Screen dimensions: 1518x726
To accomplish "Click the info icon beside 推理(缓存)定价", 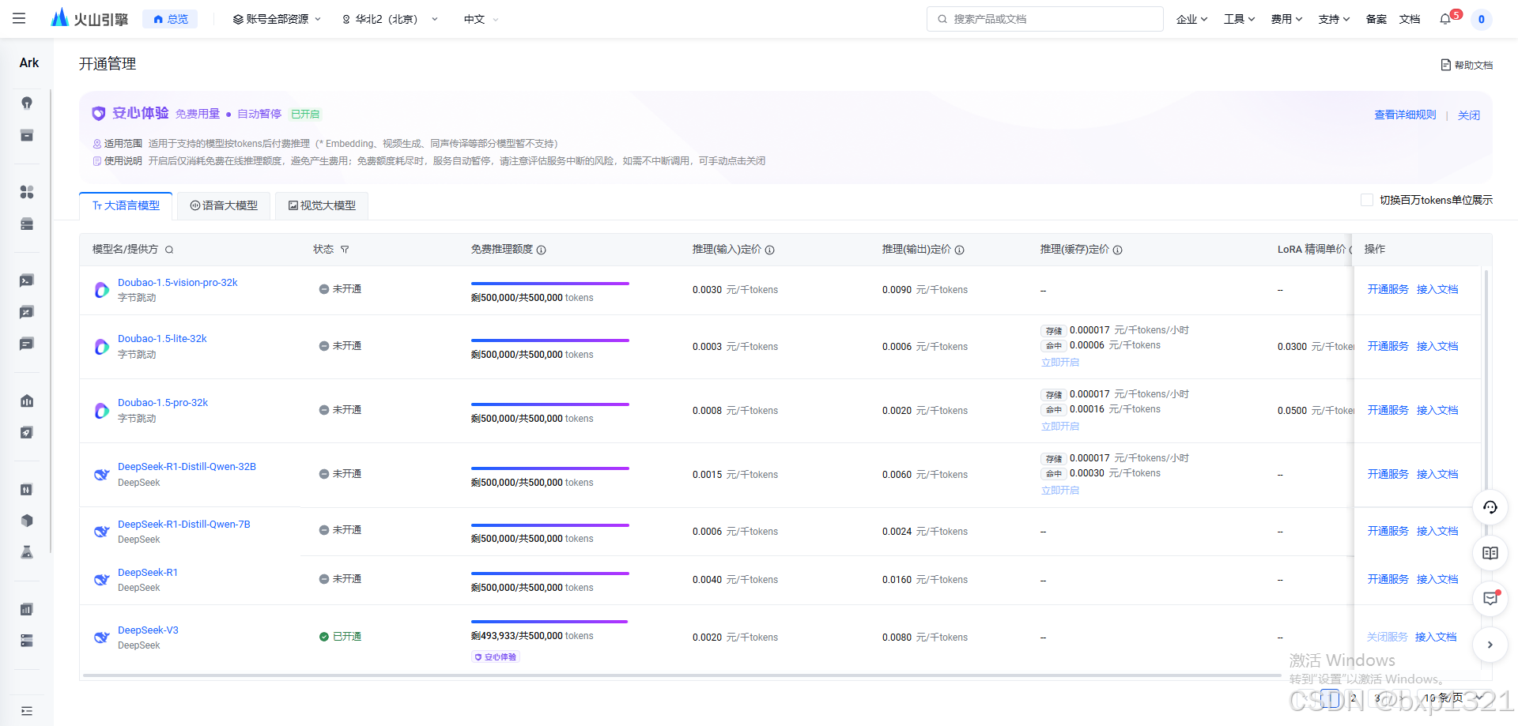I will coord(1118,250).
